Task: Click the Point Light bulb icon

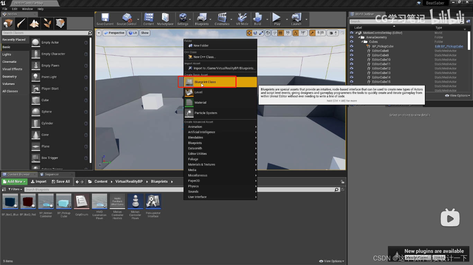Action: pyautogui.click(x=36, y=77)
